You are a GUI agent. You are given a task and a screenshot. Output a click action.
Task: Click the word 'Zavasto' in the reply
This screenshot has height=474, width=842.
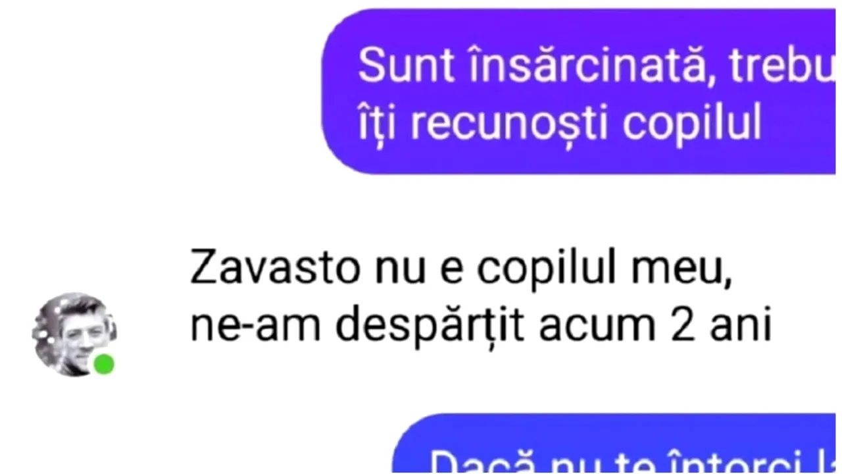(275, 269)
